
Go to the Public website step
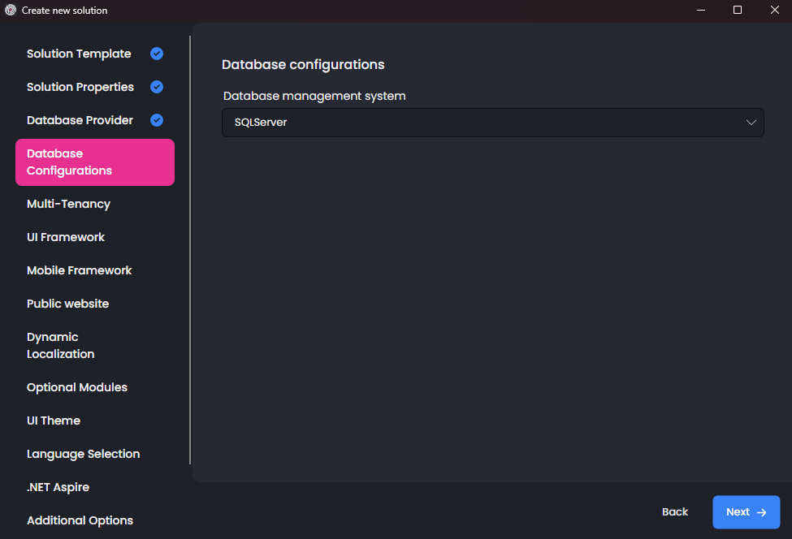click(x=68, y=304)
